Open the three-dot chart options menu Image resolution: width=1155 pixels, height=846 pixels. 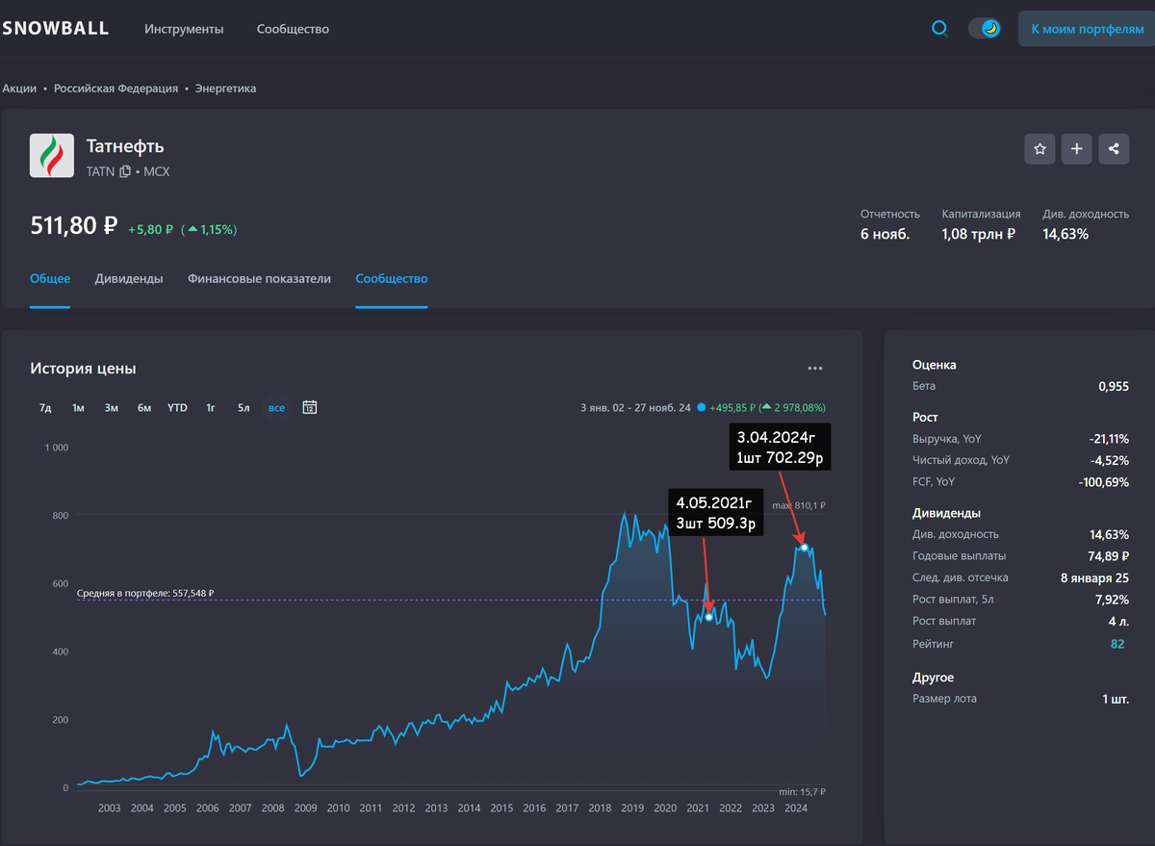[x=815, y=368]
